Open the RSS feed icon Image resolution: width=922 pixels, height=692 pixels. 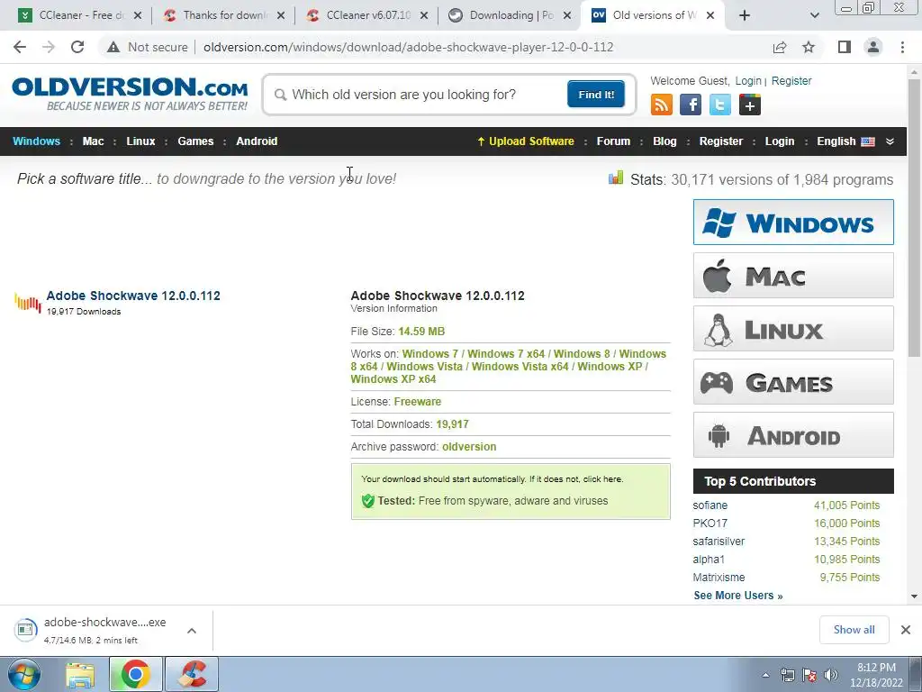pyautogui.click(x=662, y=105)
